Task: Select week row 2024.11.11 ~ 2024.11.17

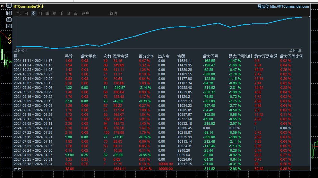Action: [161, 61]
